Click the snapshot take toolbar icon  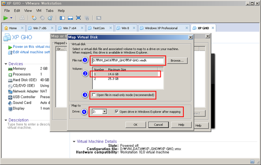pos(34,18)
